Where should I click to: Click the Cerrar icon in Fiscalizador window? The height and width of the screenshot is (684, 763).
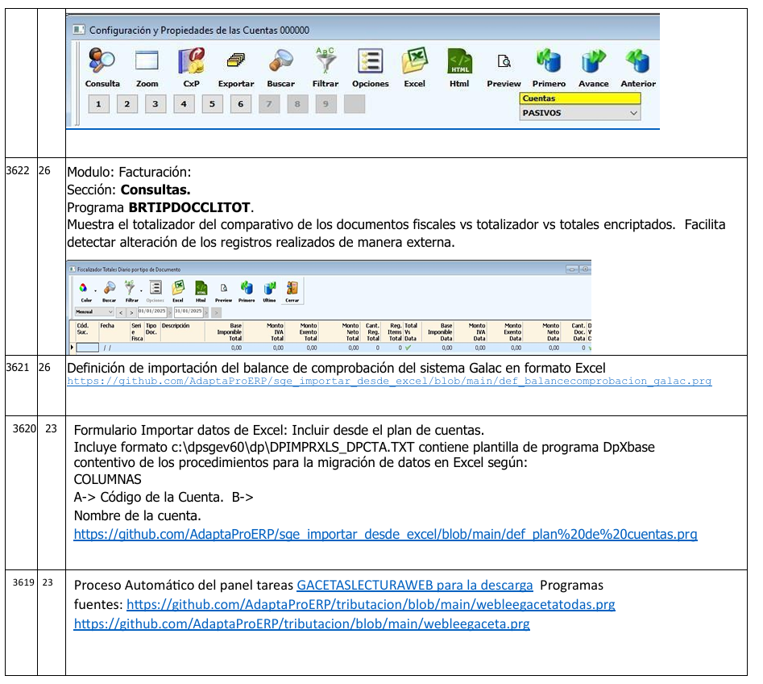[x=292, y=290]
